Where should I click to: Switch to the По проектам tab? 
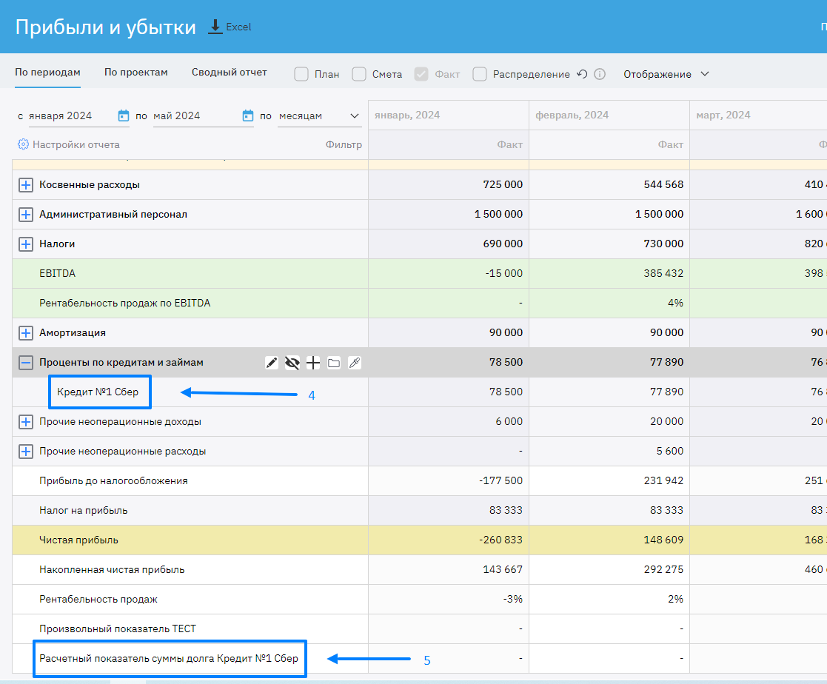tap(135, 73)
